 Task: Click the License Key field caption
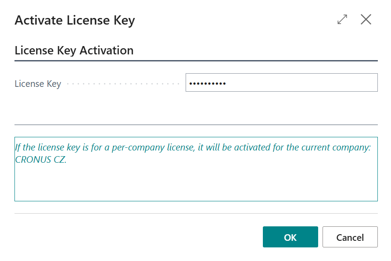(x=38, y=83)
